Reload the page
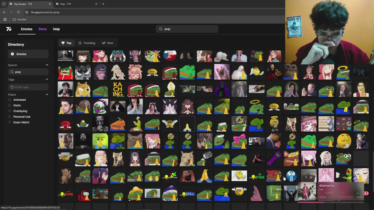This screenshot has height=210, width=374. click(x=18, y=12)
